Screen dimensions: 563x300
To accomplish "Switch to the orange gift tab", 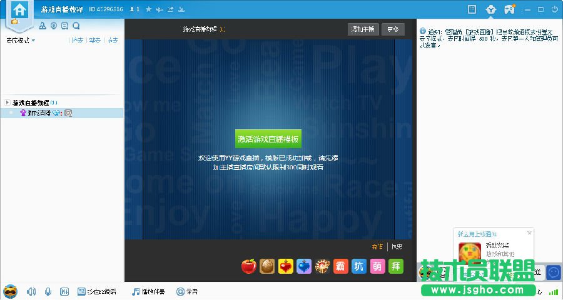I will click(377, 246).
